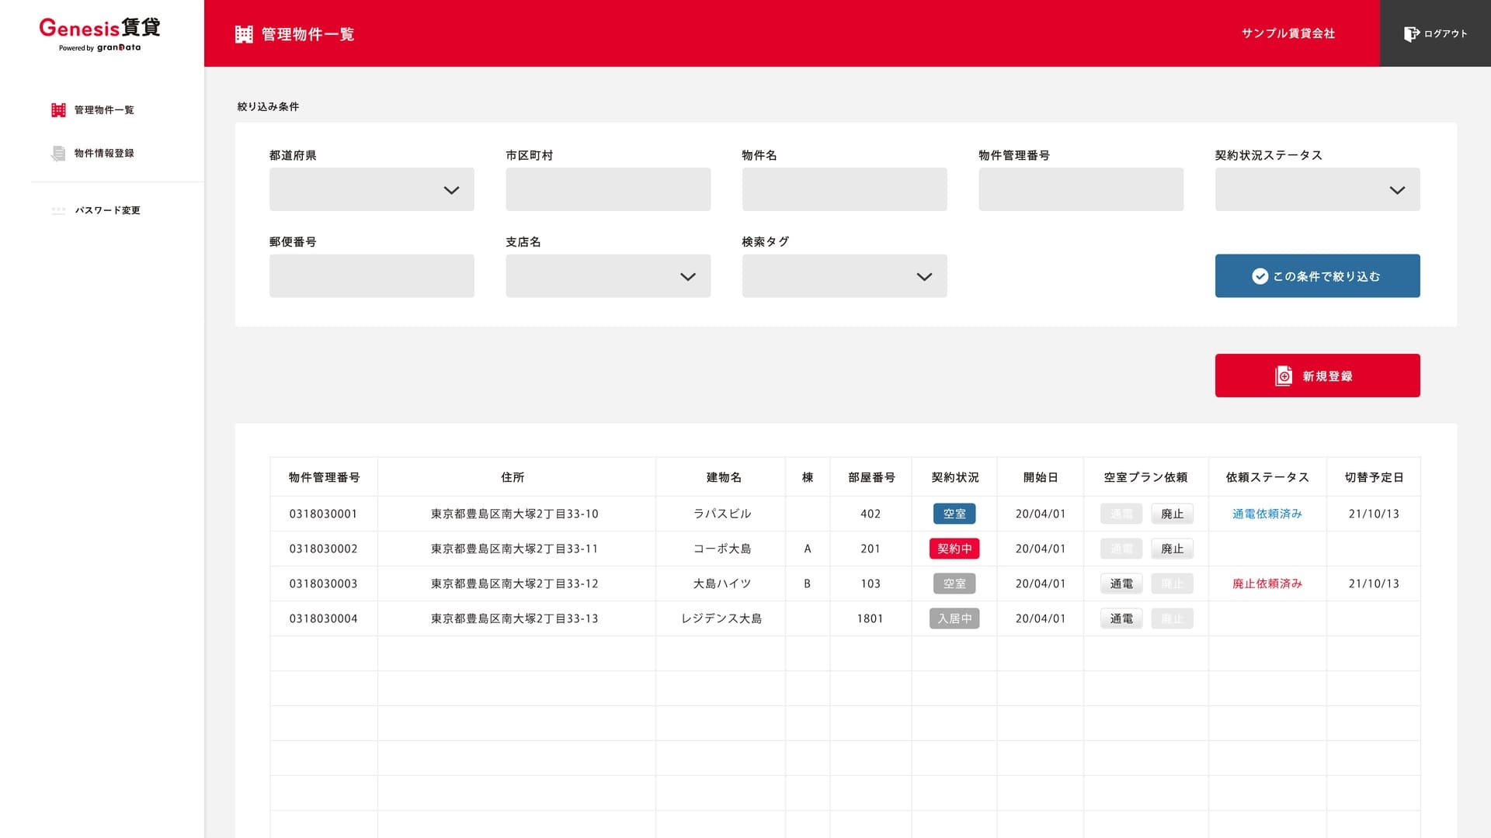
Task: Expand the 契約状況ステータス dropdown
Action: [x=1317, y=189]
